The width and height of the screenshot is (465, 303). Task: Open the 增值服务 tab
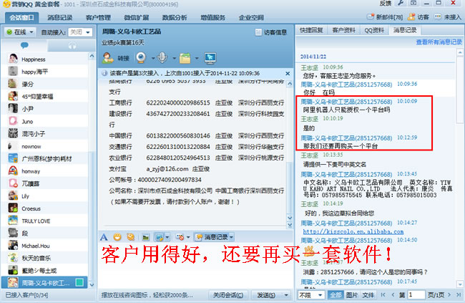coord(213,17)
